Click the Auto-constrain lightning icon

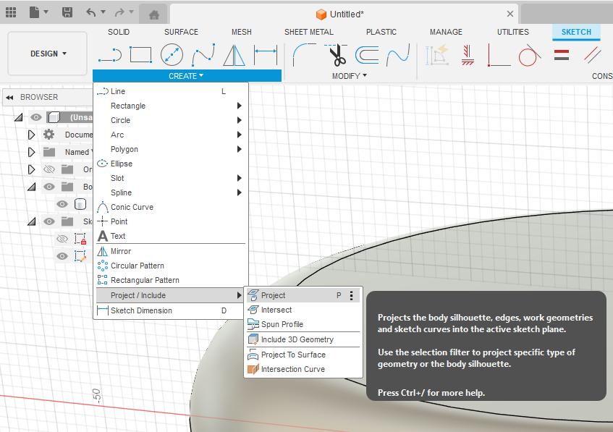437,55
